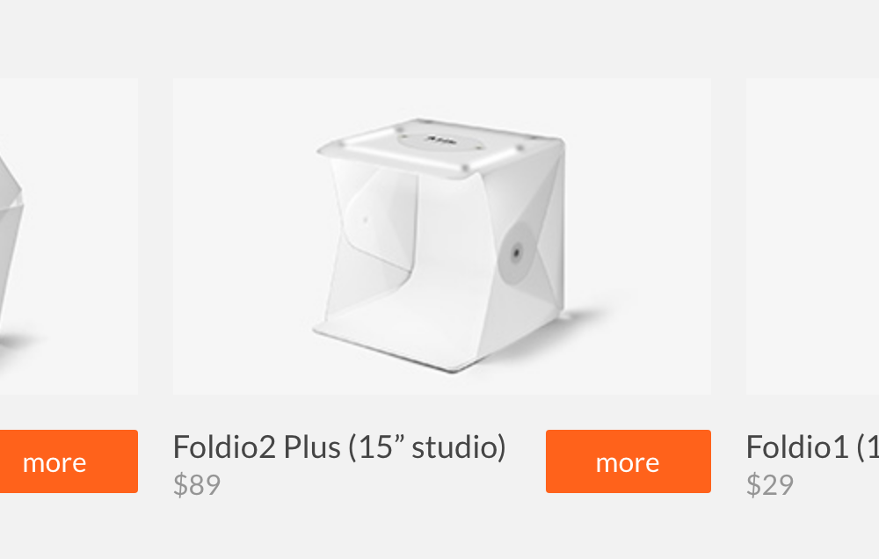Click the lightbox's top LED lid panel
Viewport: 879px width, 559px height.
tap(440, 147)
